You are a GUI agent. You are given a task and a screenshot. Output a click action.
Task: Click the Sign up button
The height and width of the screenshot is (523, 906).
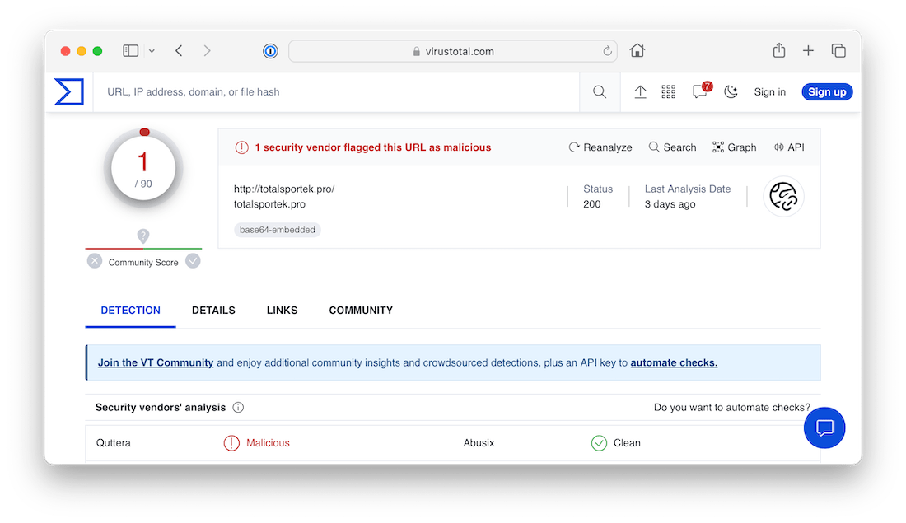tap(827, 92)
